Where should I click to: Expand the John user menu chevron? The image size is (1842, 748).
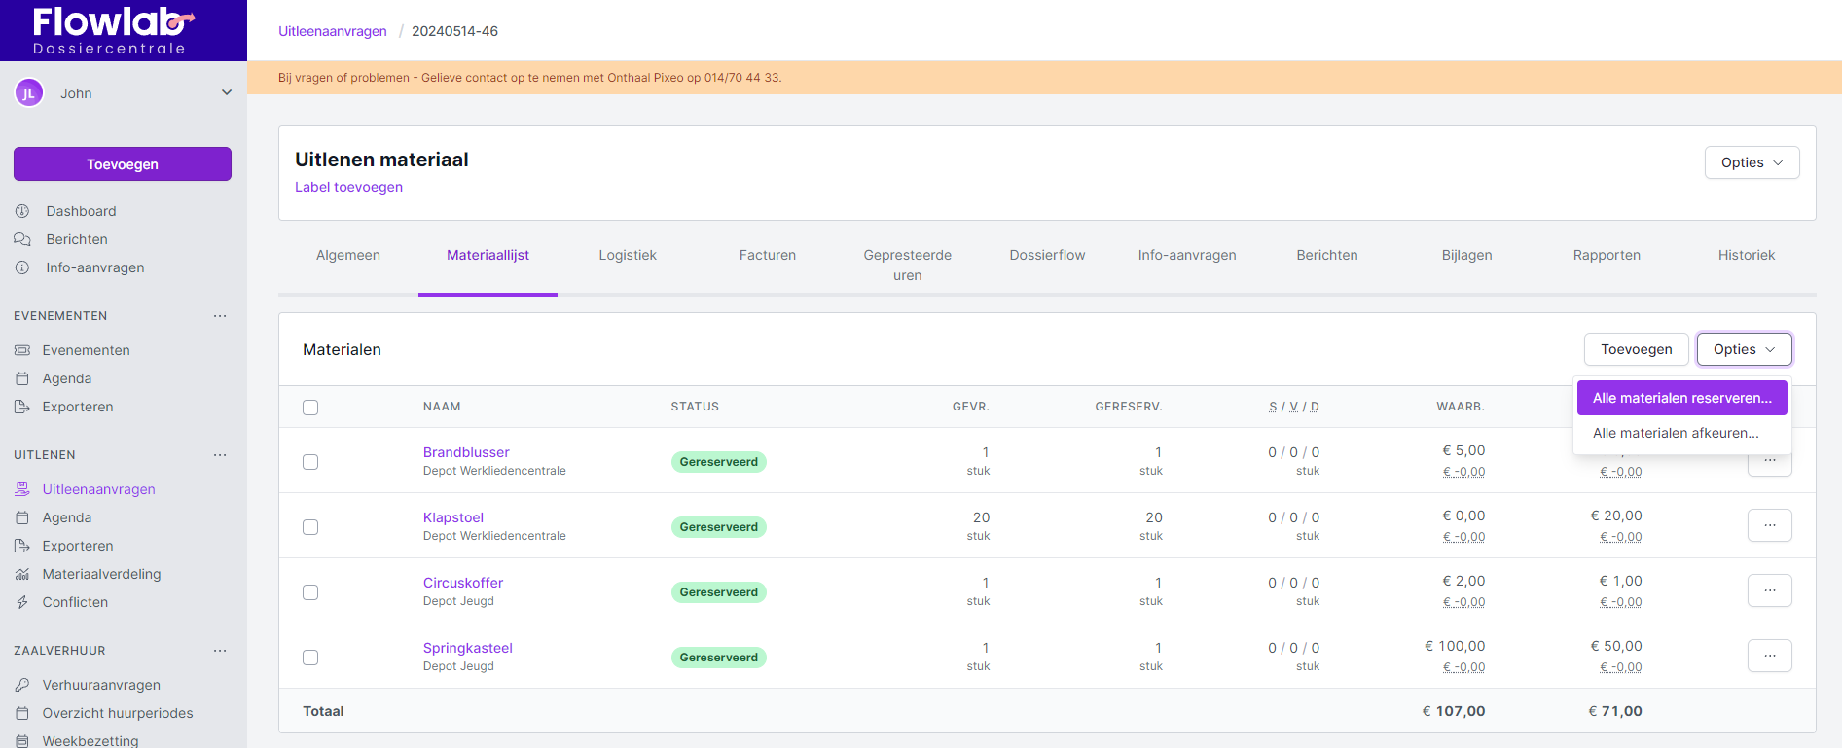pos(227,93)
